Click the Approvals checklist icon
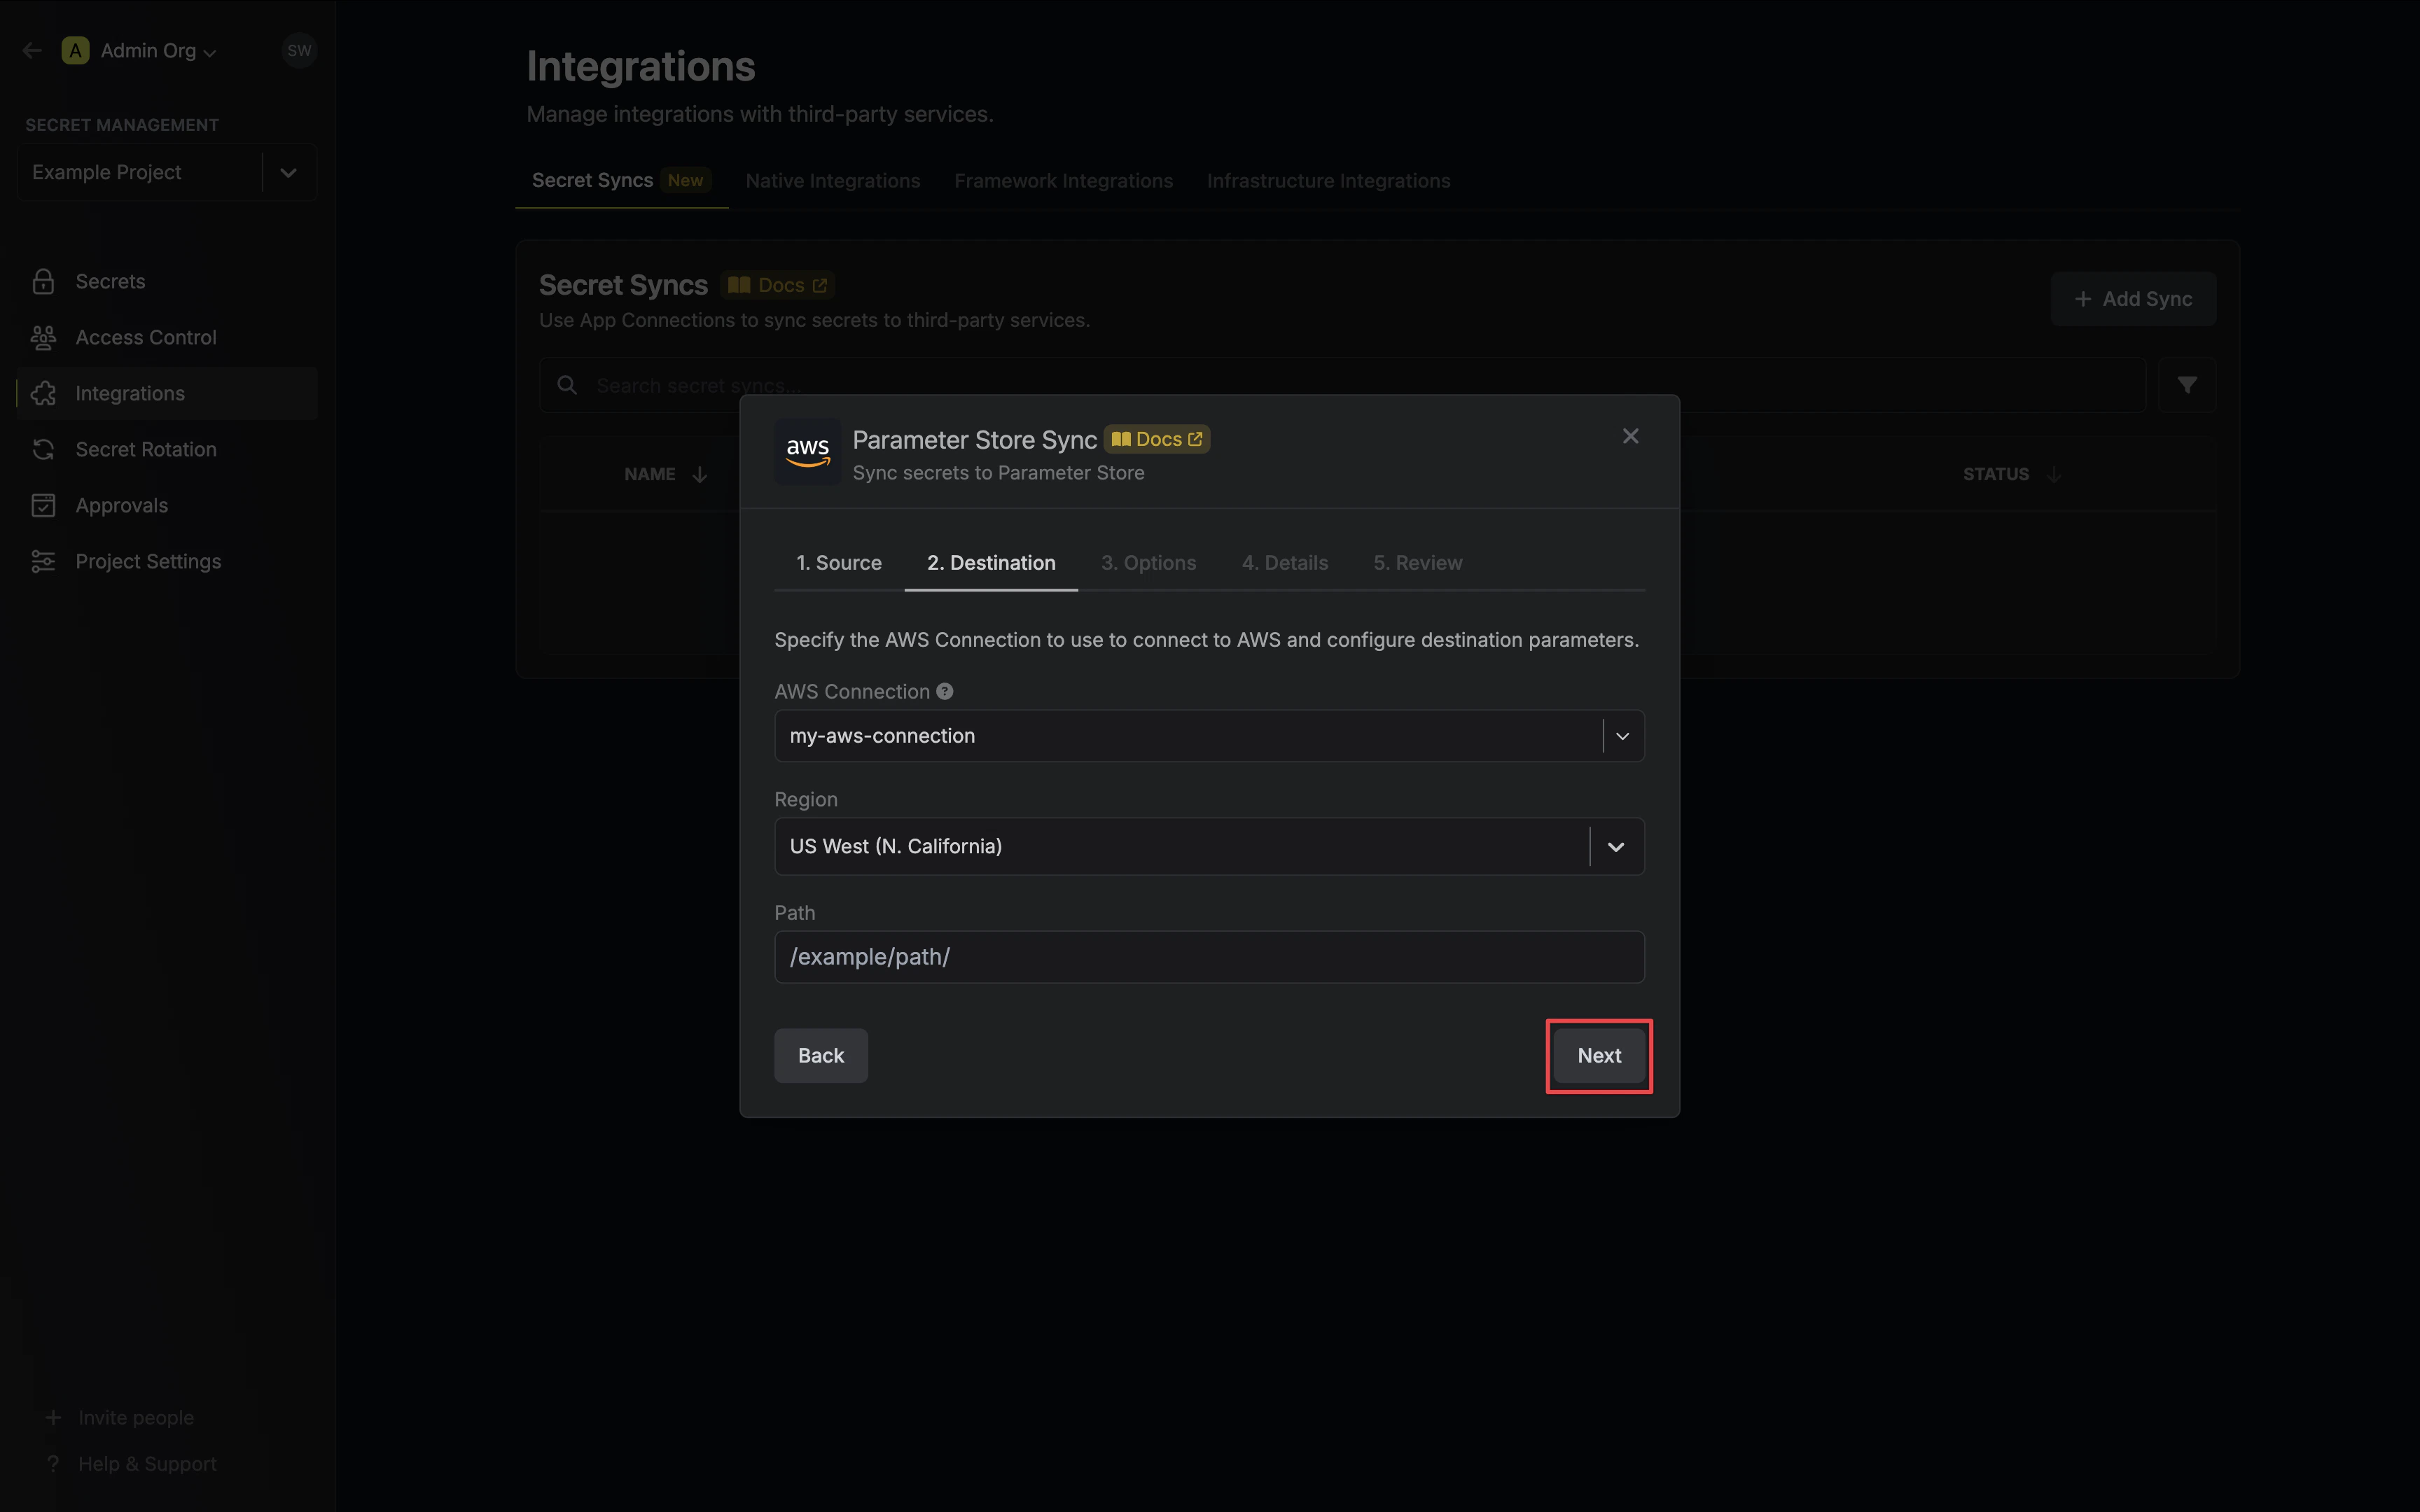The width and height of the screenshot is (2420, 1512). pos(43,505)
